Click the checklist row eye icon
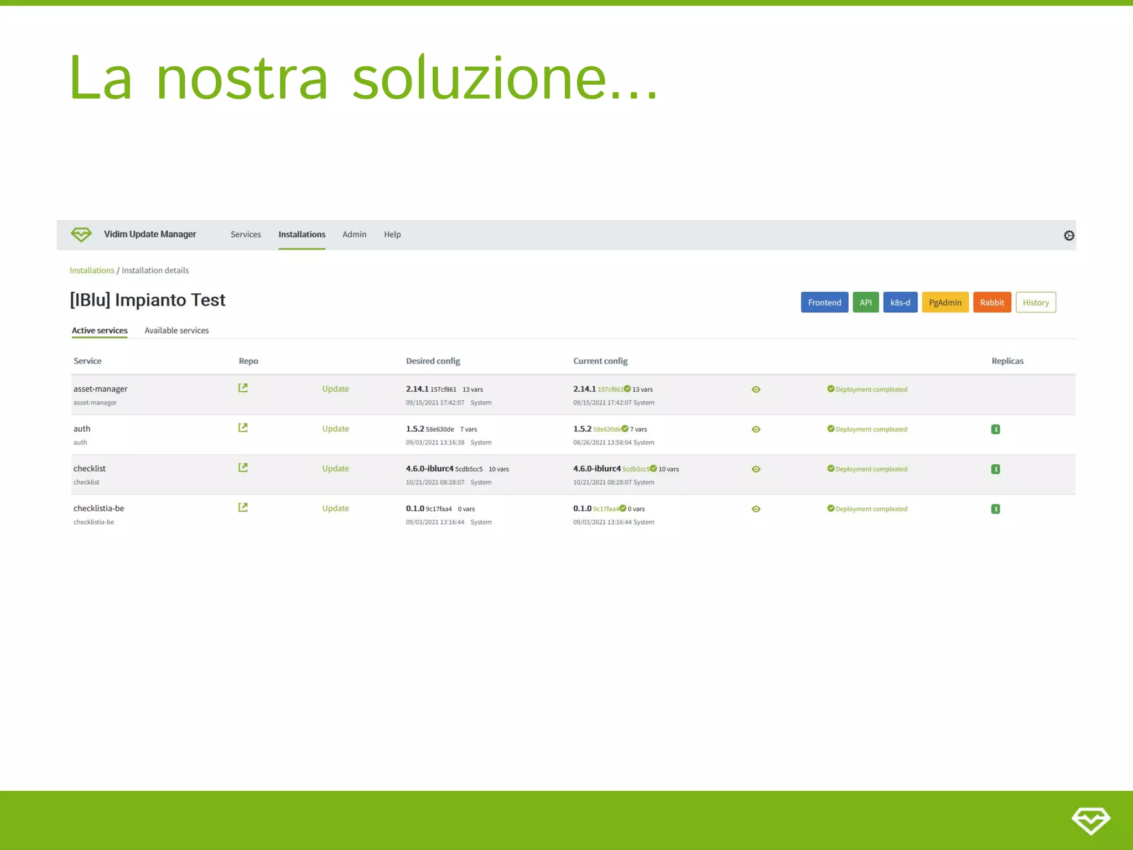 pyautogui.click(x=756, y=469)
